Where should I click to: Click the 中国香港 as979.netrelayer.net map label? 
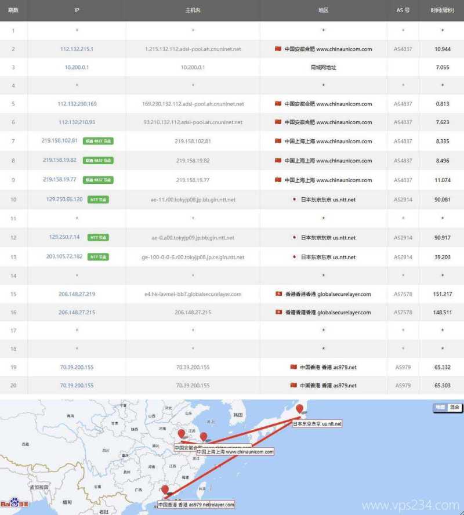[196, 504]
